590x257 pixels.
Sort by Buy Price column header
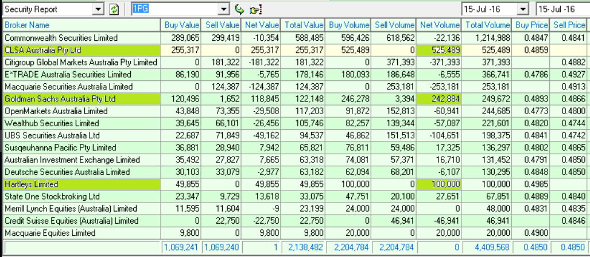[531, 25]
